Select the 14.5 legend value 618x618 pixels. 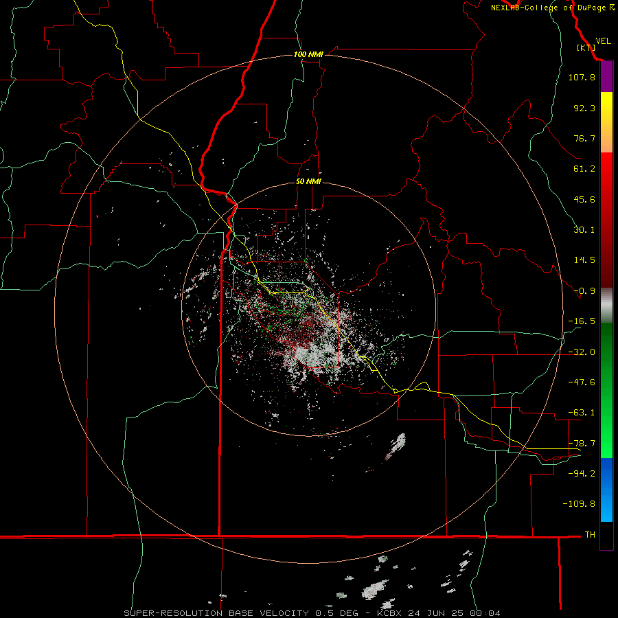coord(584,260)
